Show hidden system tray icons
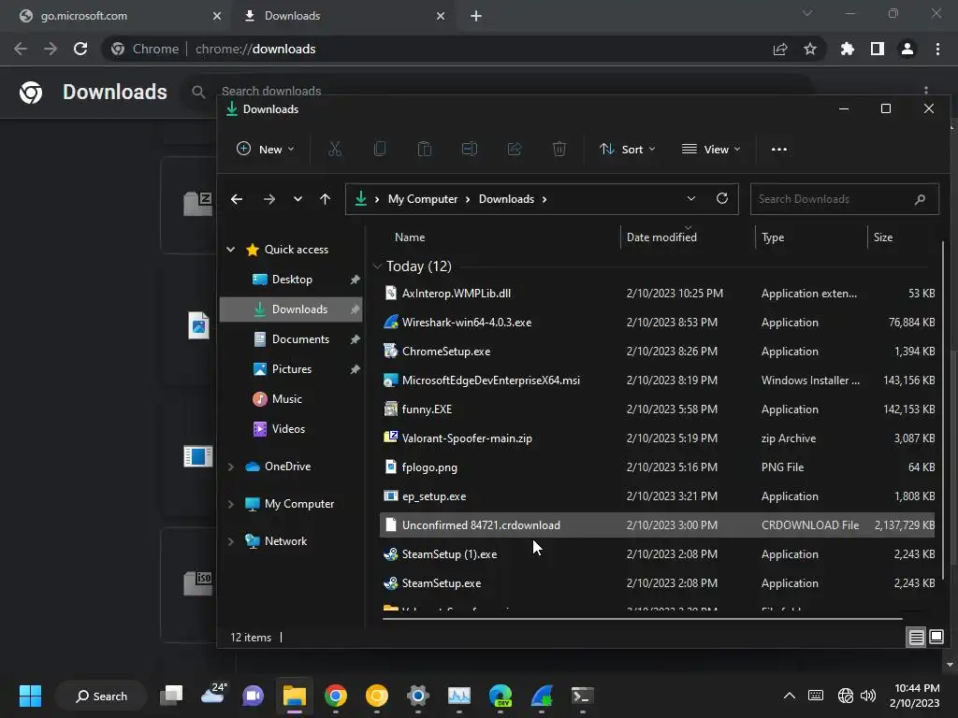The image size is (958, 718). coord(790,696)
